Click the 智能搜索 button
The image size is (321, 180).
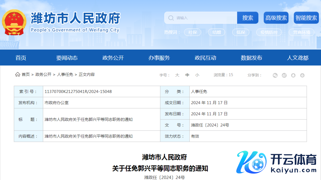click(306, 18)
